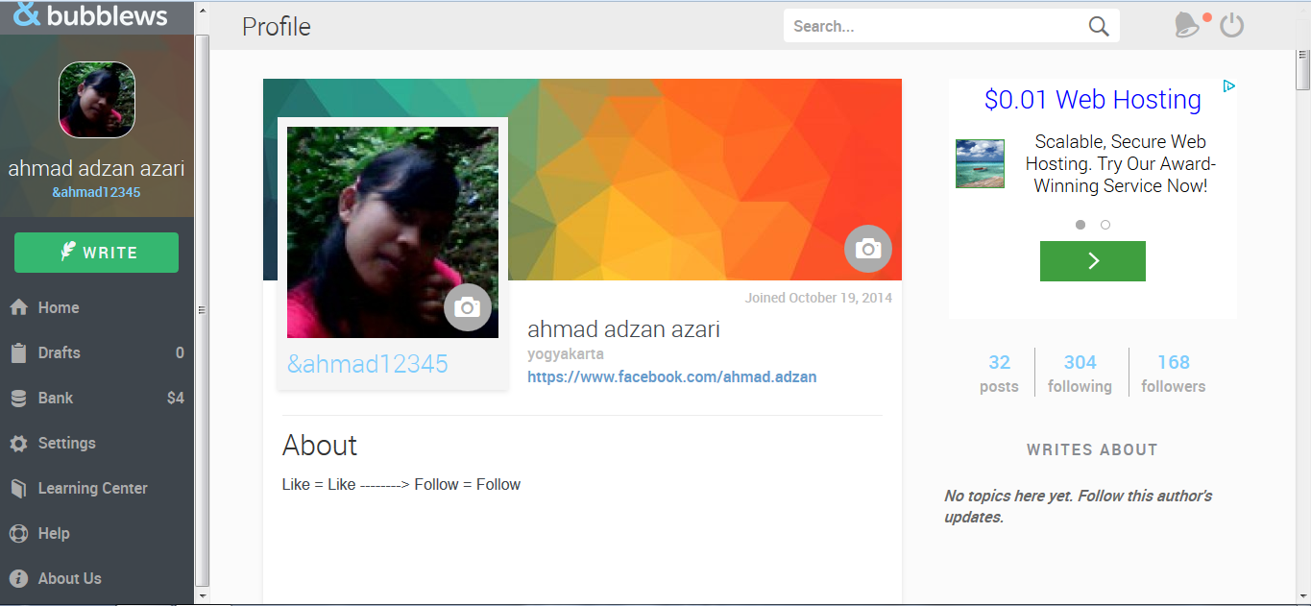Image resolution: width=1311 pixels, height=606 pixels.
Task: Click the 'Joined October 19, 2014' text
Action: (x=818, y=298)
